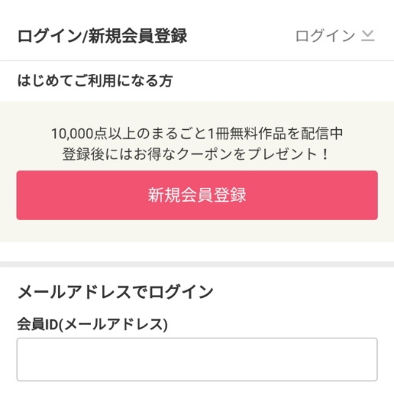Tap the gray ログイン label at top right
The height and width of the screenshot is (405, 394).
click(325, 36)
